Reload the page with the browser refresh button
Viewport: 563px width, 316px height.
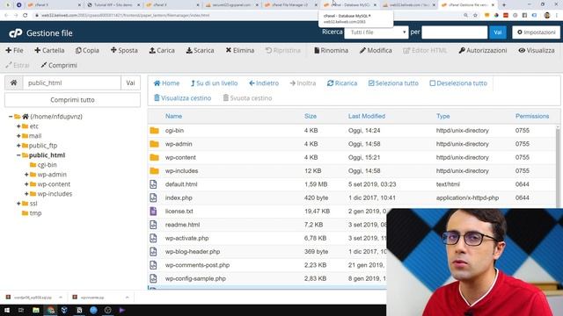tap(26, 16)
